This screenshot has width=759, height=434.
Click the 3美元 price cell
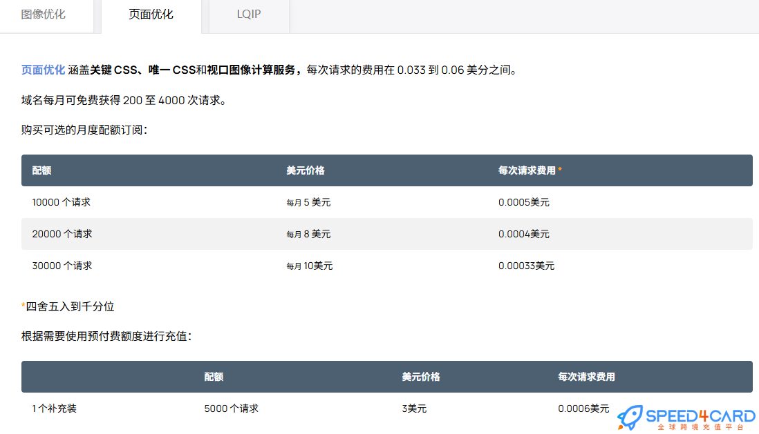coord(414,409)
